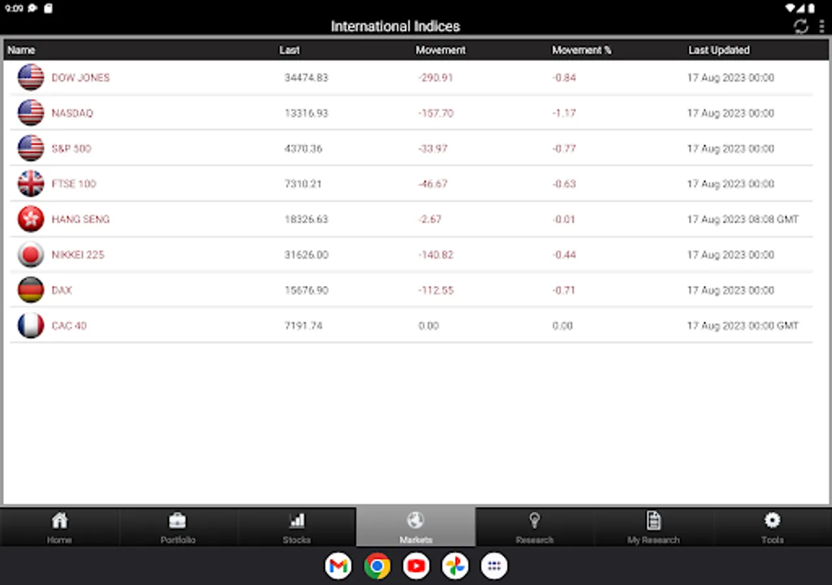
Task: Click S&P 500 last value 4370.36
Action: (303, 148)
